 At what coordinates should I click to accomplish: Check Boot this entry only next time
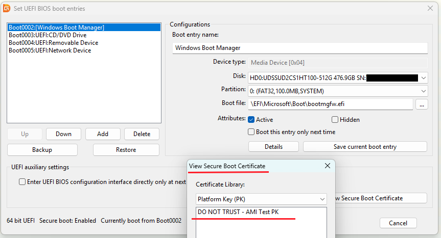click(x=251, y=132)
